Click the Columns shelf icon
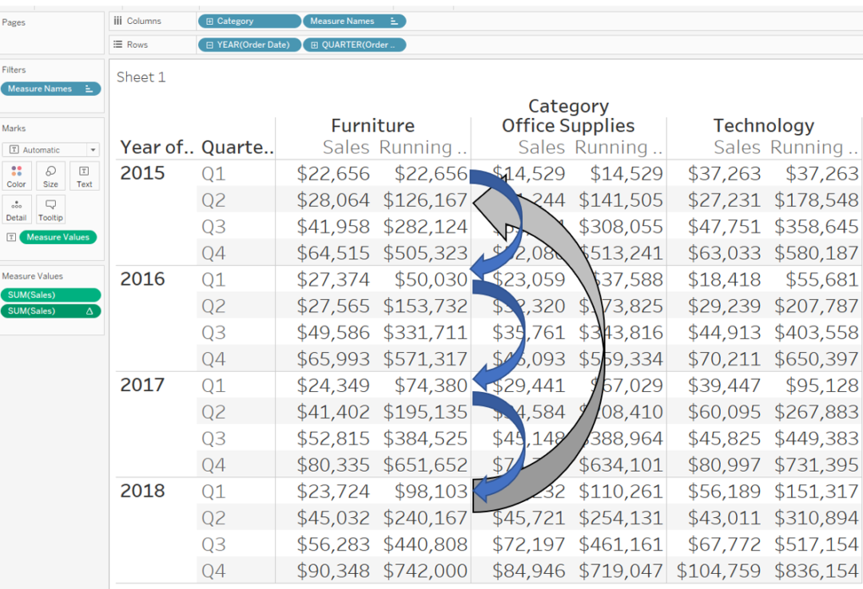The height and width of the screenshot is (589, 863). coord(117,20)
